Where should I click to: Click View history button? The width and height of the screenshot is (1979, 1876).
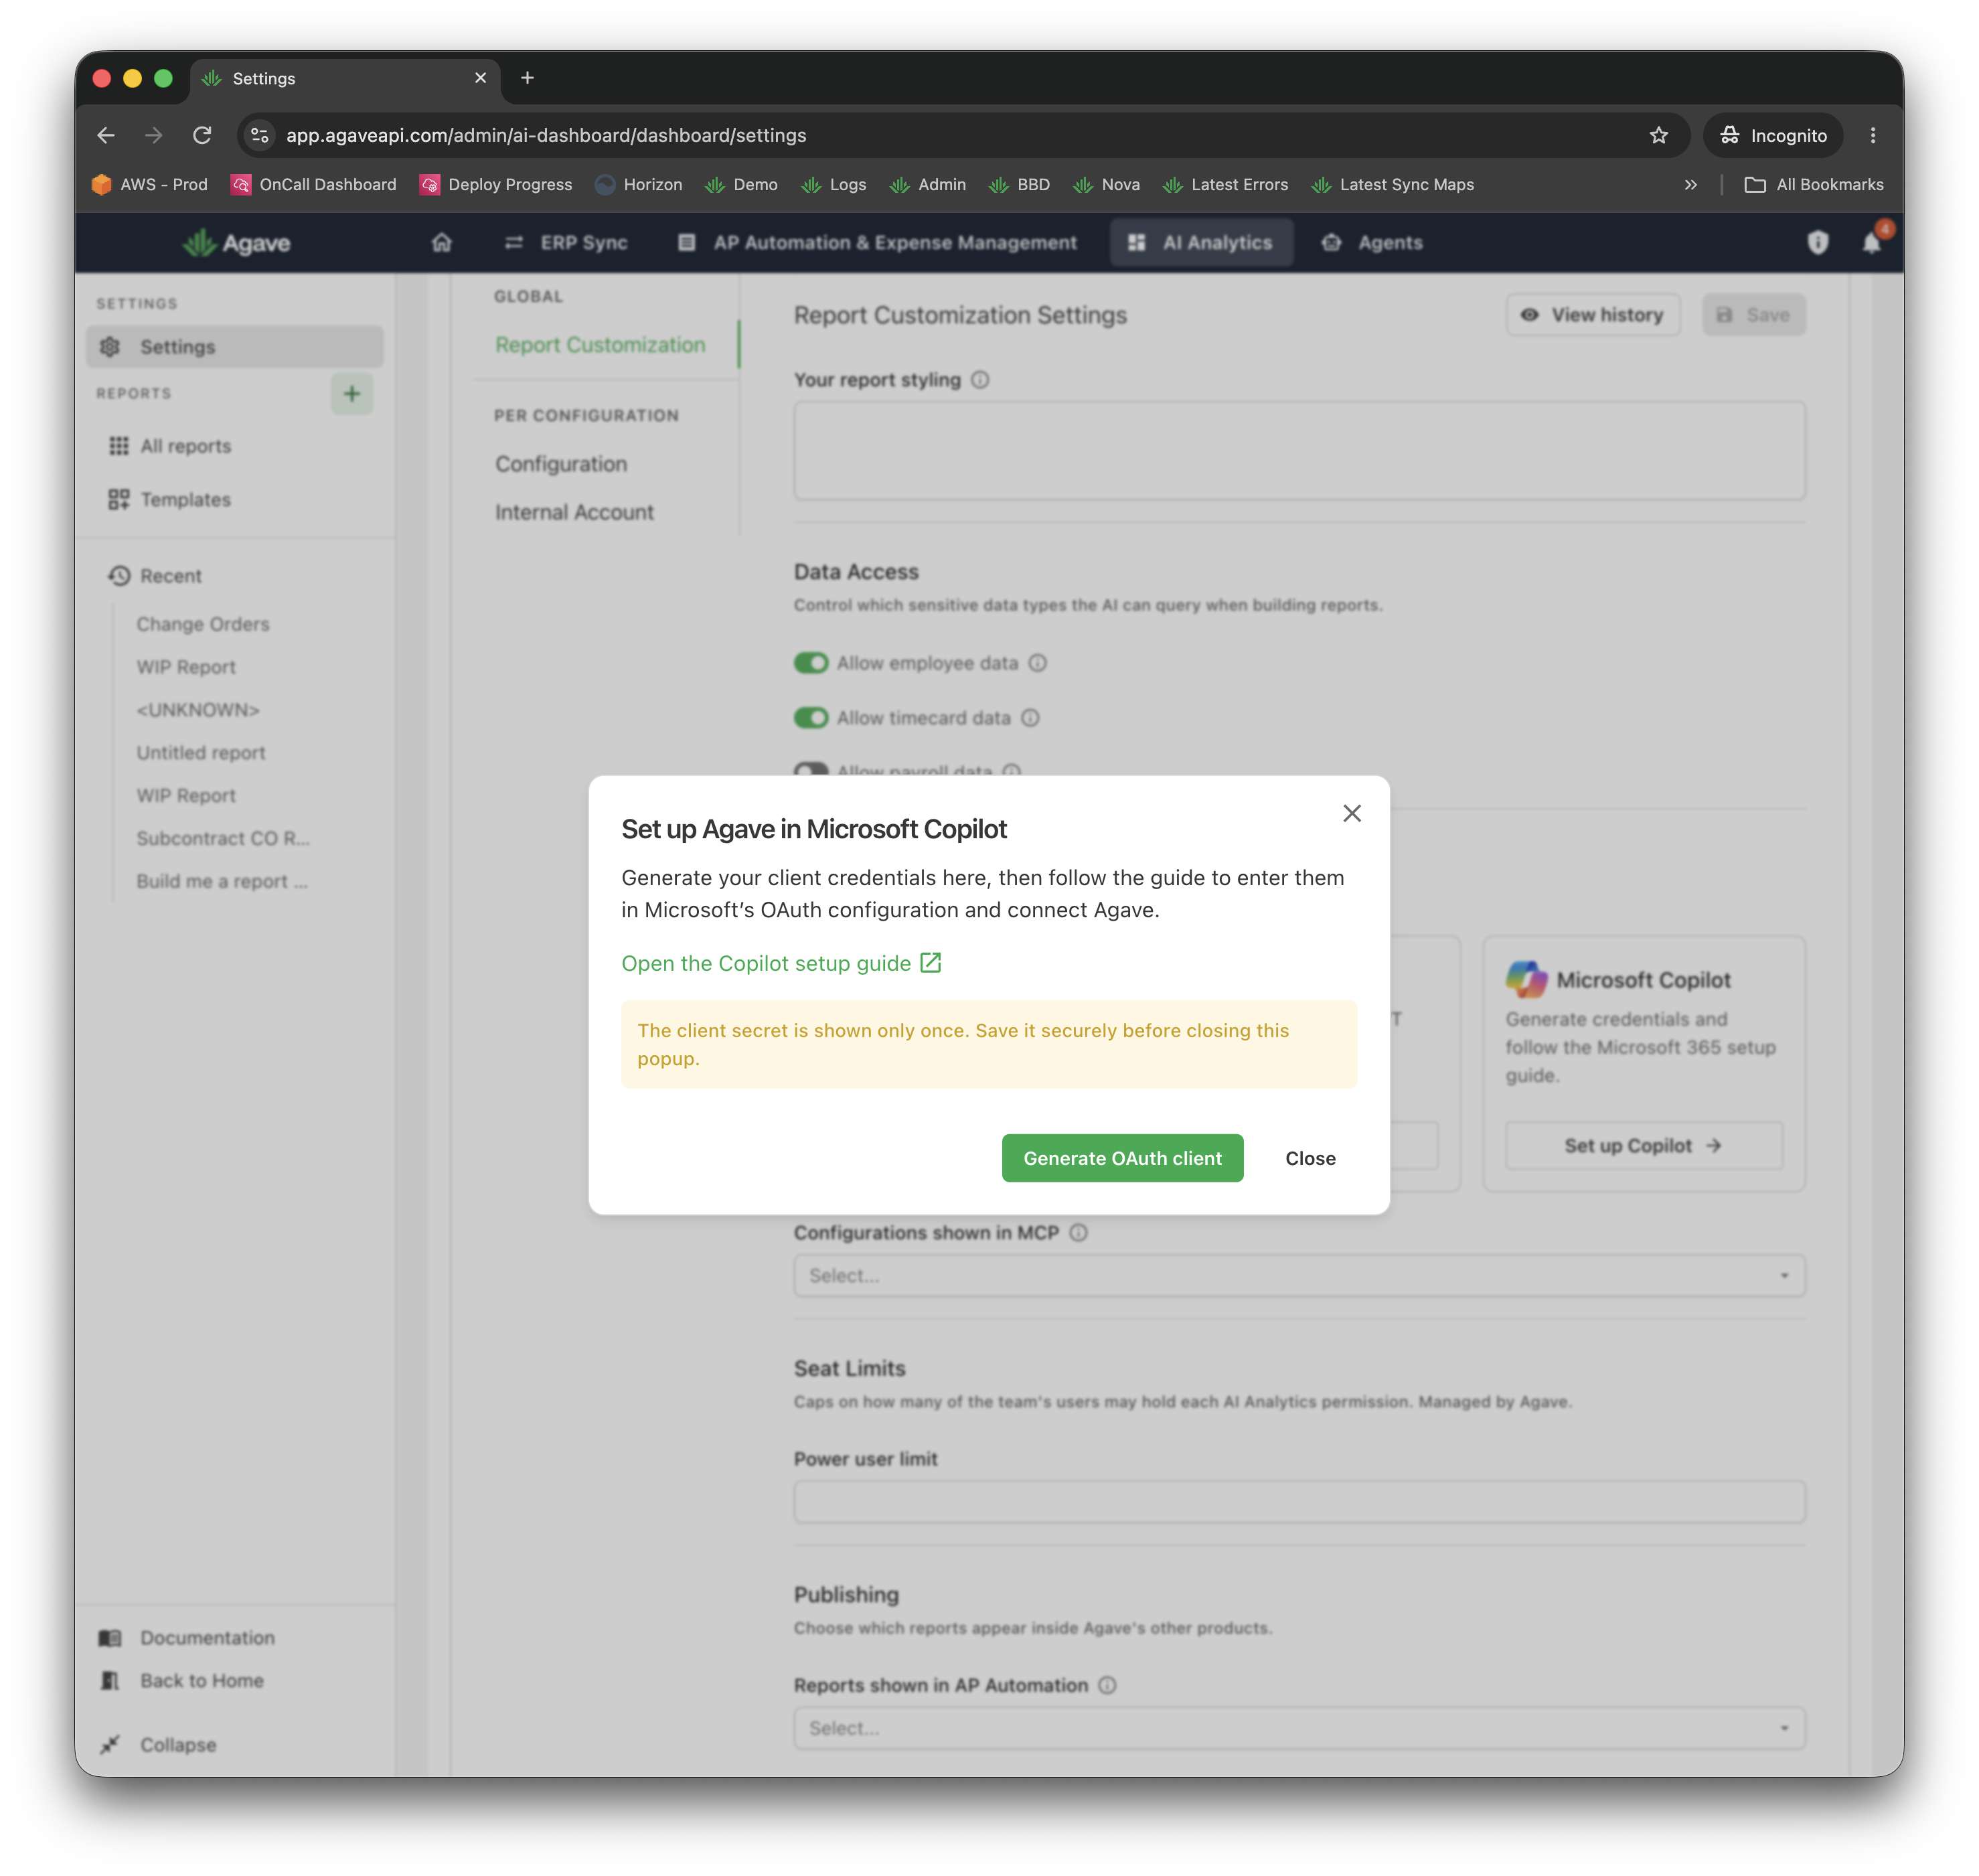click(1593, 314)
